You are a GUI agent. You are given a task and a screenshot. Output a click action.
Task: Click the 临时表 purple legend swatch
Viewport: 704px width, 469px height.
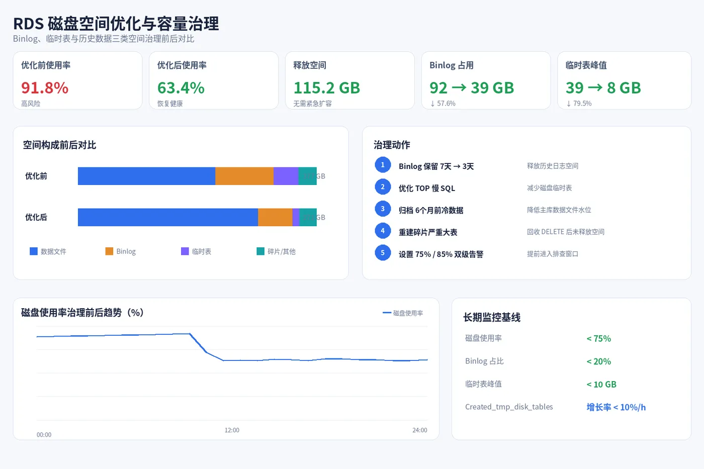185,251
